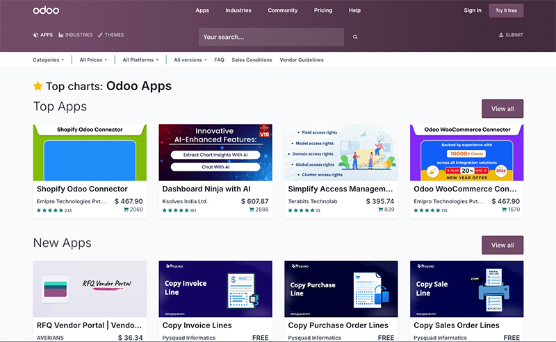
Task: Expand the All Platforms filter
Action: (140, 60)
